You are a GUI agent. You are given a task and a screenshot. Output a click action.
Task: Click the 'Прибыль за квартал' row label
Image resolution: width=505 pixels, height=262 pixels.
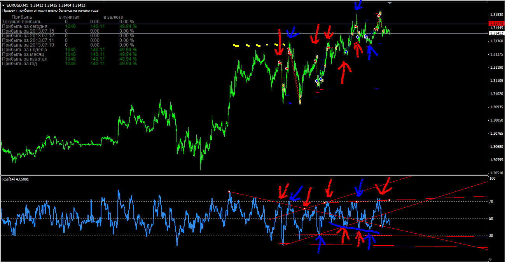(x=25, y=59)
